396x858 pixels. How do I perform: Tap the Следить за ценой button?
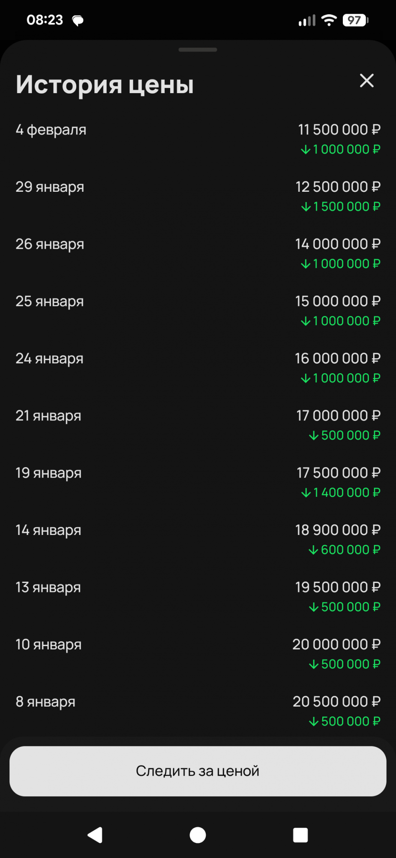(198, 771)
